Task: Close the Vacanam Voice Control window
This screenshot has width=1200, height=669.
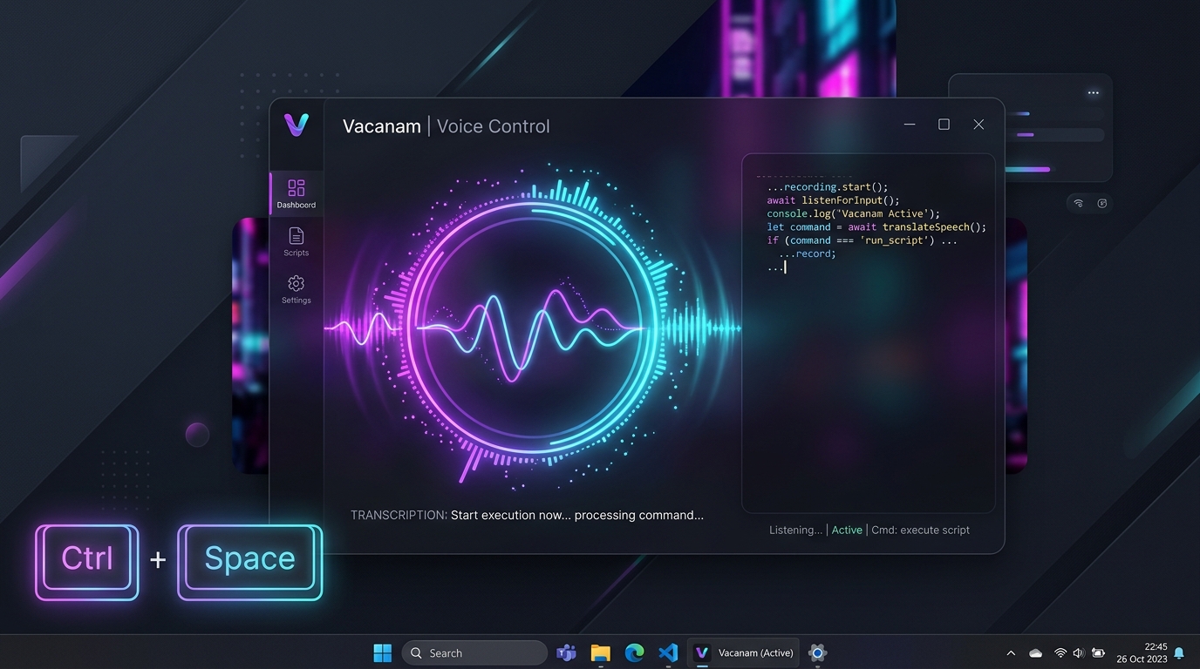Action: point(978,125)
